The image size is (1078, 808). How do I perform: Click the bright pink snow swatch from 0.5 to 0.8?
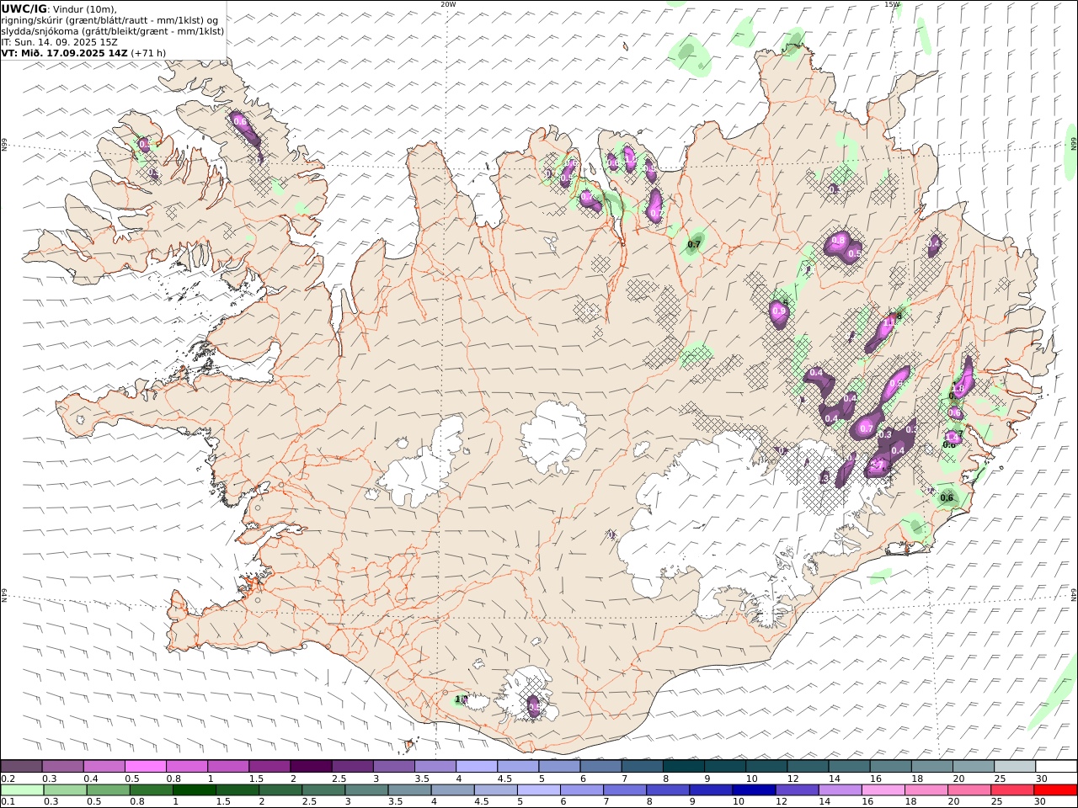point(145,766)
